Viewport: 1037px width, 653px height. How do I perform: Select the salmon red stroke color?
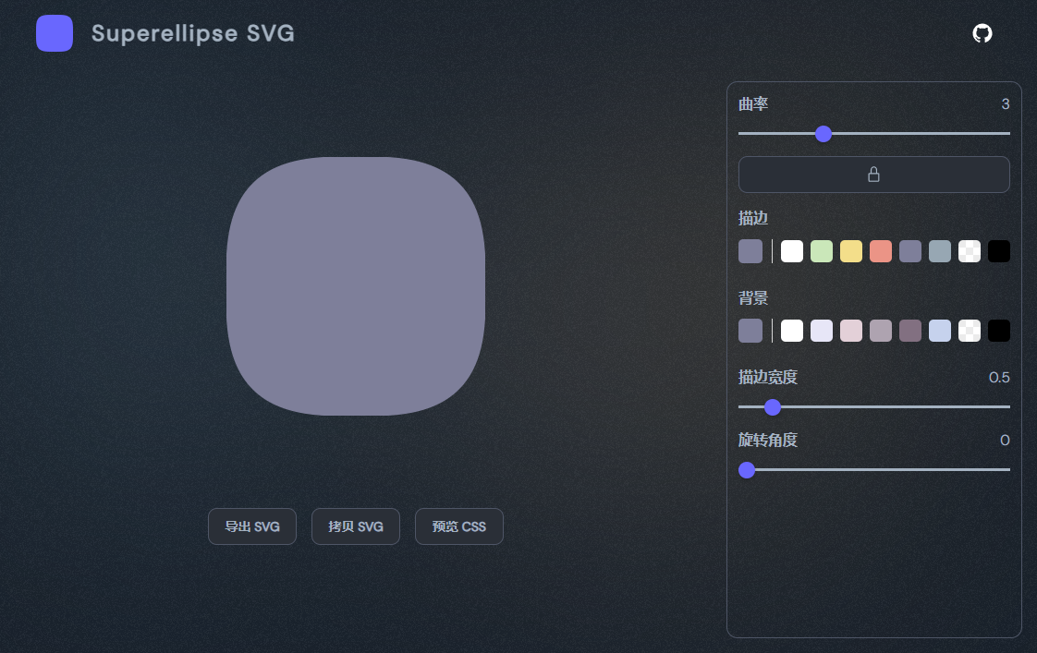pos(880,250)
